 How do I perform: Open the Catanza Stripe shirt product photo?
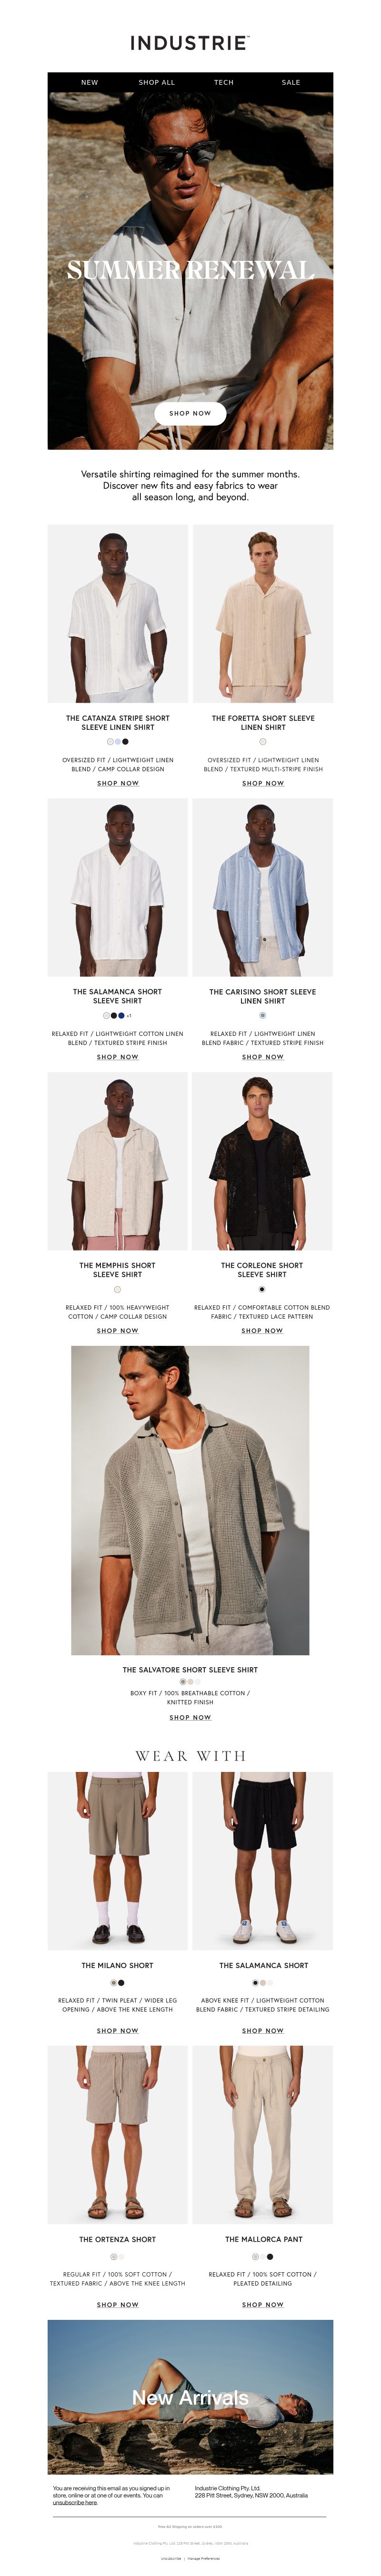(x=118, y=613)
